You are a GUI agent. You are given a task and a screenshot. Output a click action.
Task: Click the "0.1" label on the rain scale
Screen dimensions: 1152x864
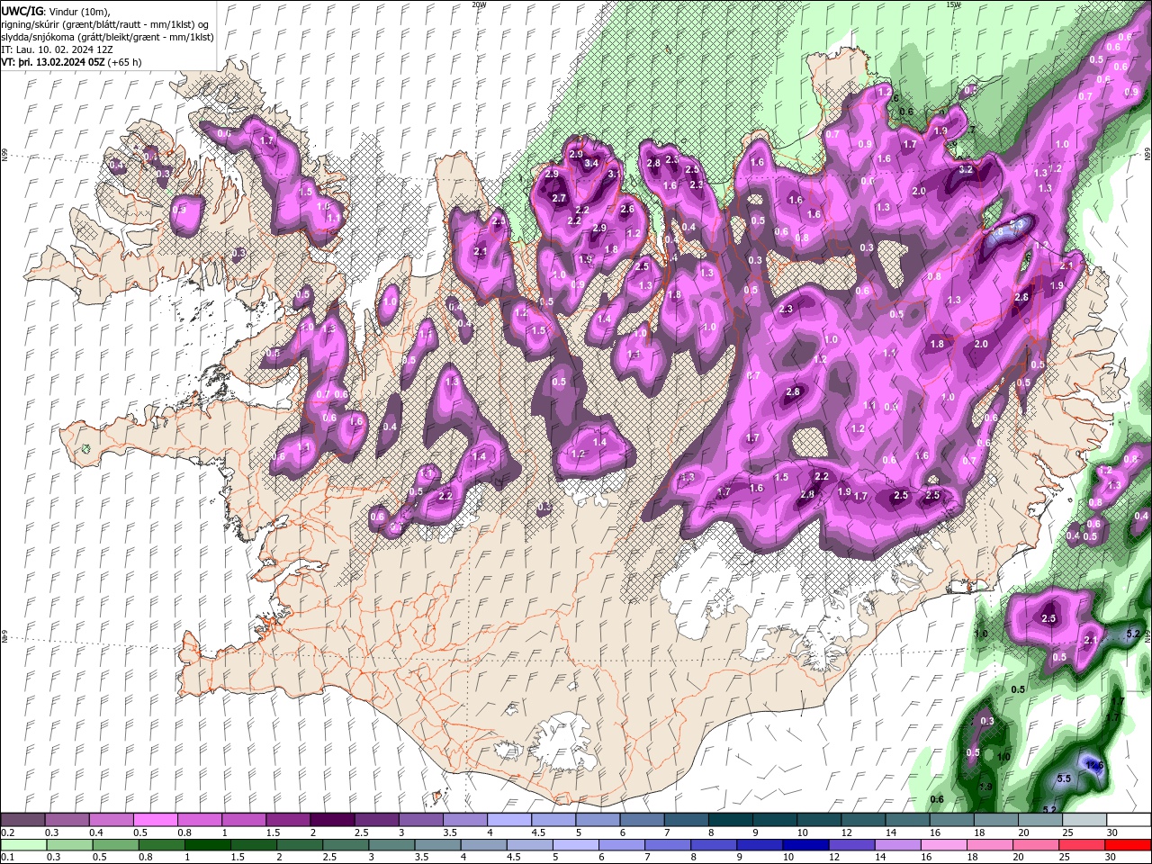(x=7, y=857)
